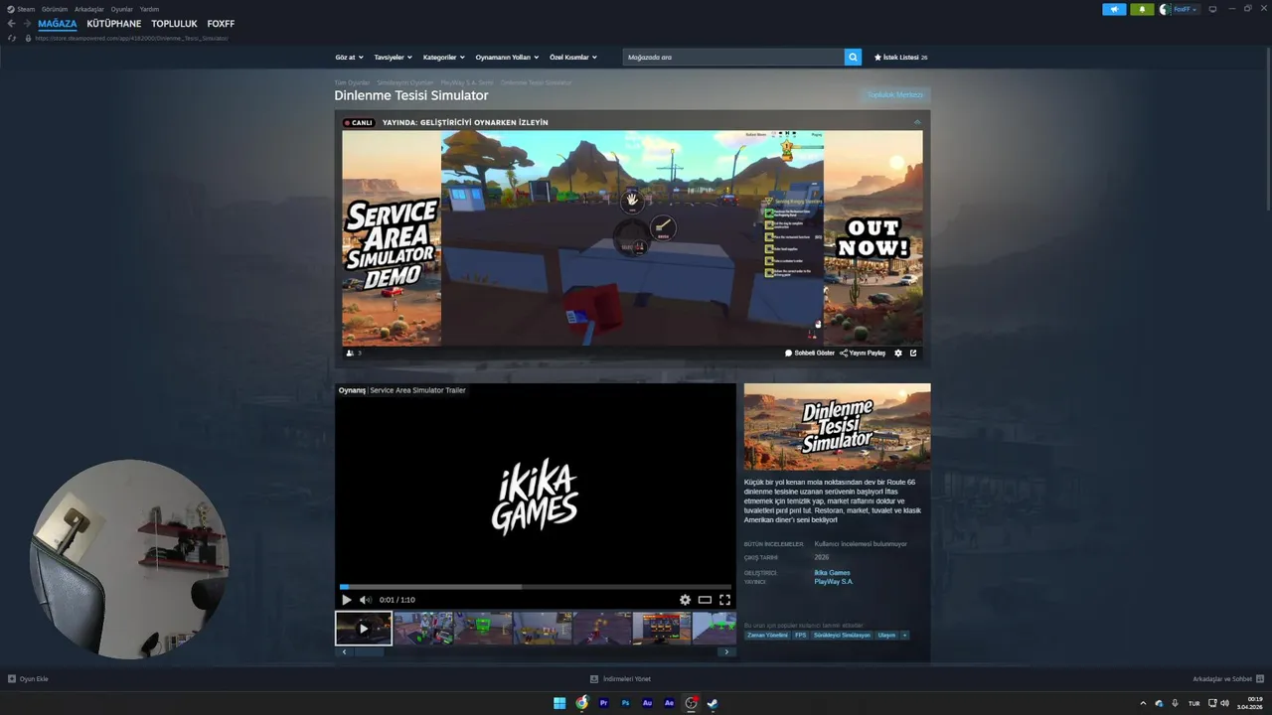Click the FoxFF profile avatar
Viewport: 1272px width, 715px height.
(x=1165, y=9)
